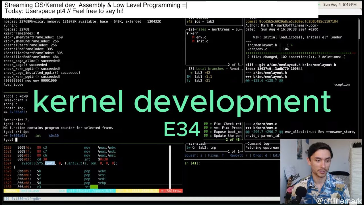Click the /cputs[0/0] search indicator in statusline
The image size is (364, 205).
click(102, 191)
